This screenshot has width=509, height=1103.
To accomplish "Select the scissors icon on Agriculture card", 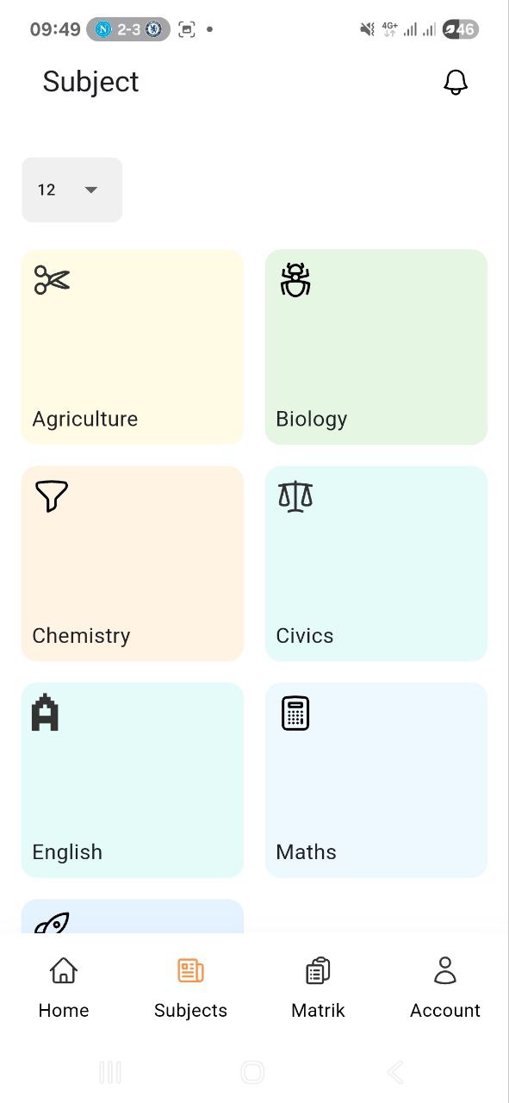I will tap(52, 279).
